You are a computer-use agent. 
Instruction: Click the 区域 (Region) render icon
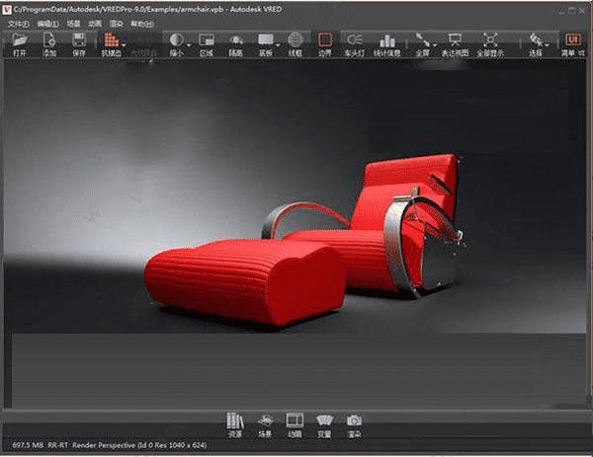tap(207, 41)
